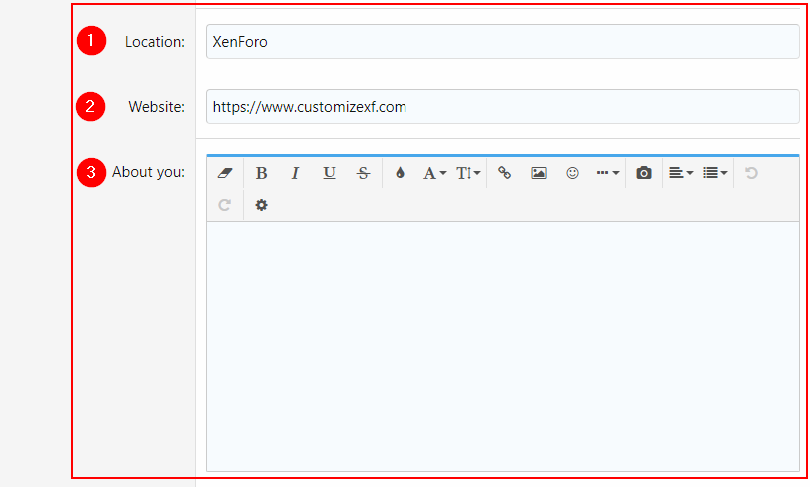
Task: Click the gear toggle BB code icon
Action: tap(261, 205)
